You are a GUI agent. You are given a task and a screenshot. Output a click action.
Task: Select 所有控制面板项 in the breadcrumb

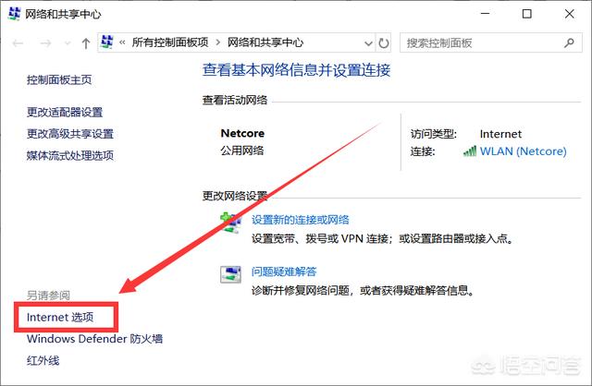coord(170,43)
